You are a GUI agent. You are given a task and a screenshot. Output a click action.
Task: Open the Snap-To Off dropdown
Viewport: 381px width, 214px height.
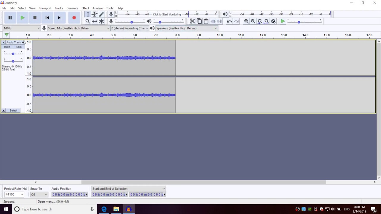pos(39,194)
